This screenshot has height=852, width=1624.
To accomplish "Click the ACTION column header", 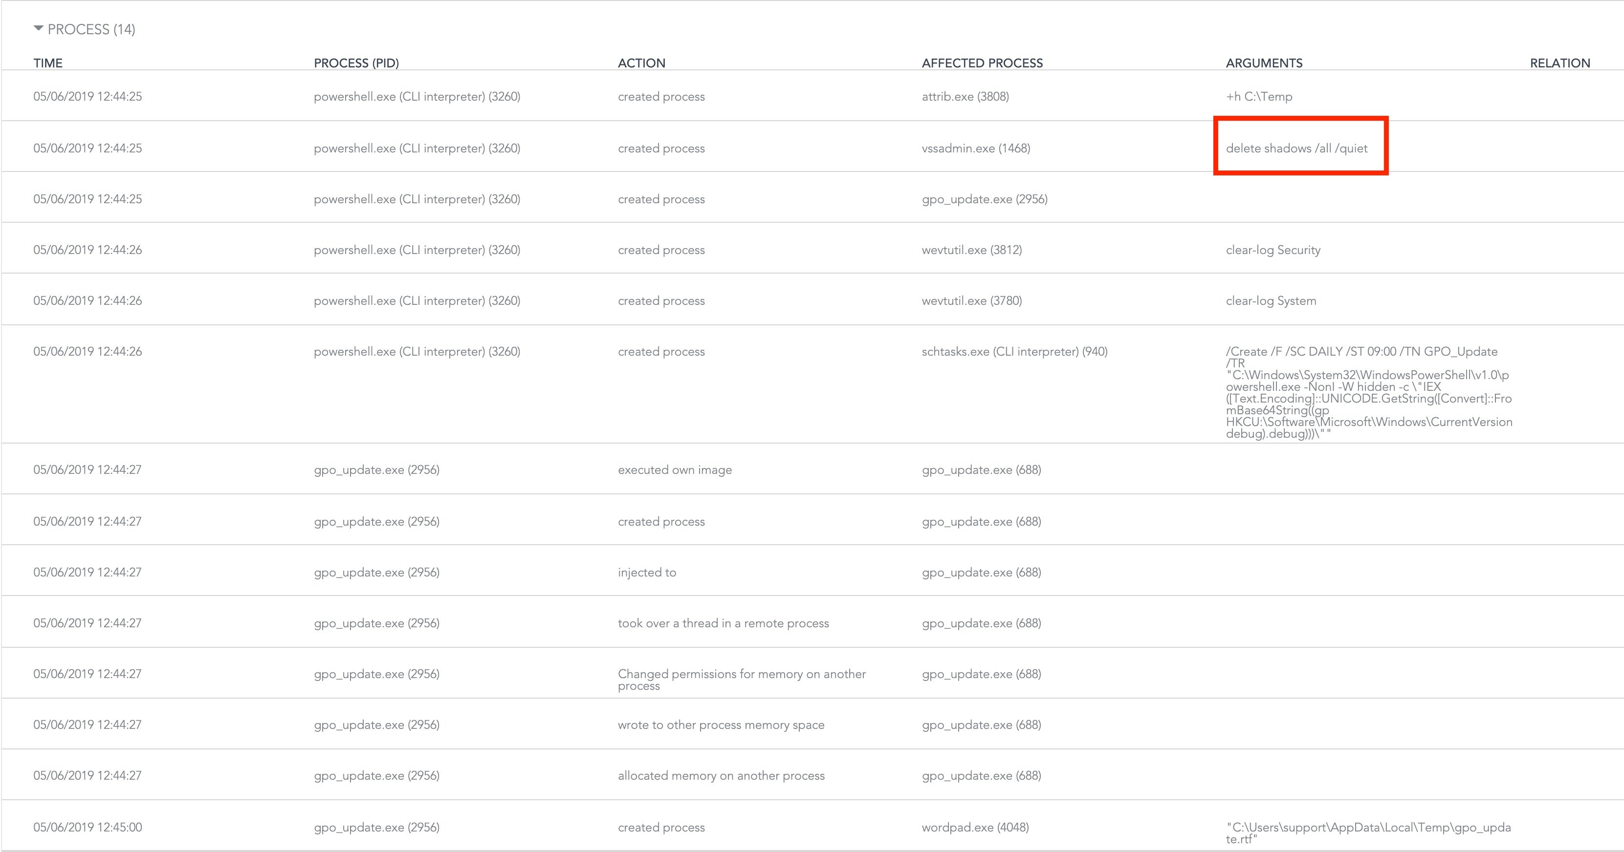I will click(x=641, y=63).
